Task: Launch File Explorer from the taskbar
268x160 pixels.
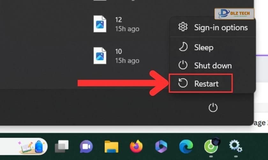Action: (111, 147)
